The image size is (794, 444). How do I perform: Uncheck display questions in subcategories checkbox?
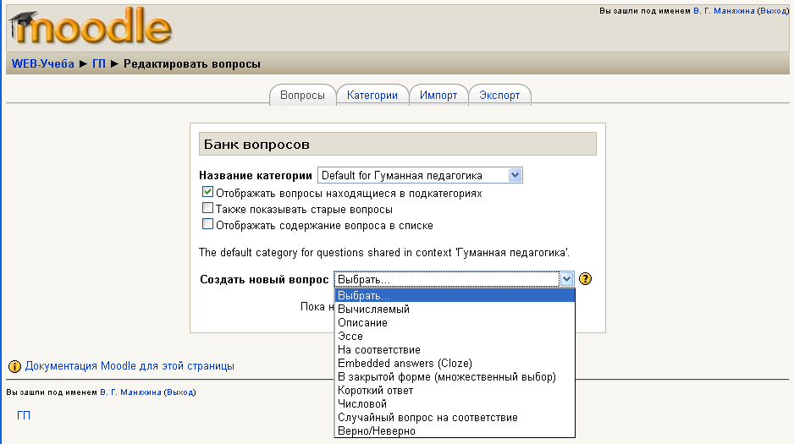[x=207, y=193]
